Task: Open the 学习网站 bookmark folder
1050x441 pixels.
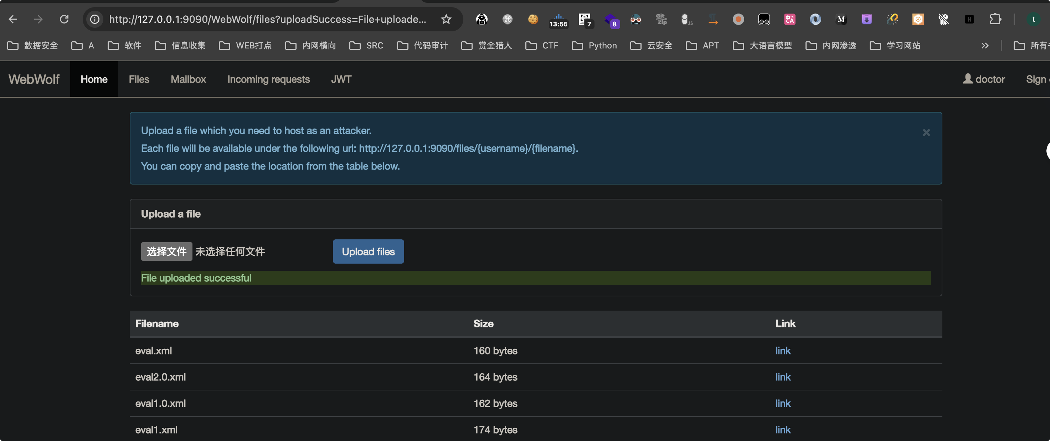Action: pos(895,46)
